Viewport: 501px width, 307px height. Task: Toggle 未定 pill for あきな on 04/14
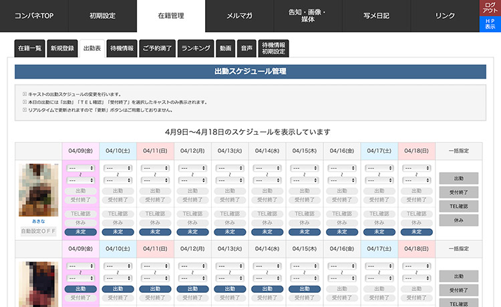point(267,232)
